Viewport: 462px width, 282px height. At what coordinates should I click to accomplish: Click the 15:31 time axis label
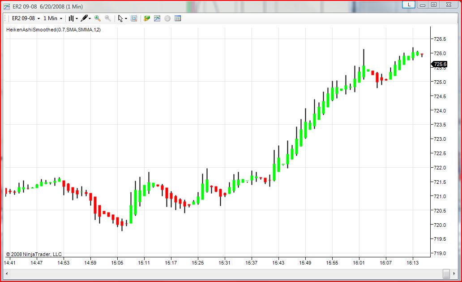[x=224, y=263]
